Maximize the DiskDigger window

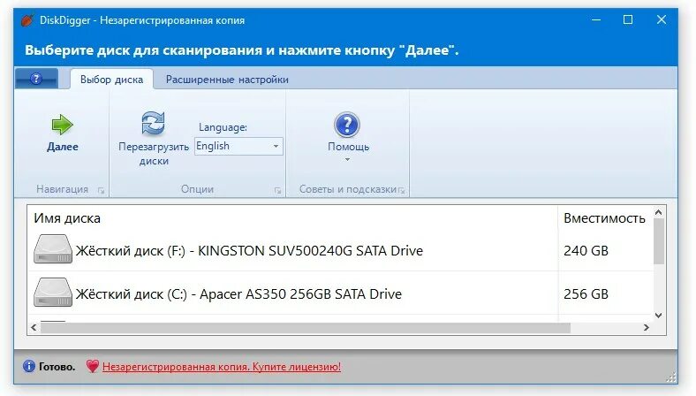pyautogui.click(x=628, y=20)
